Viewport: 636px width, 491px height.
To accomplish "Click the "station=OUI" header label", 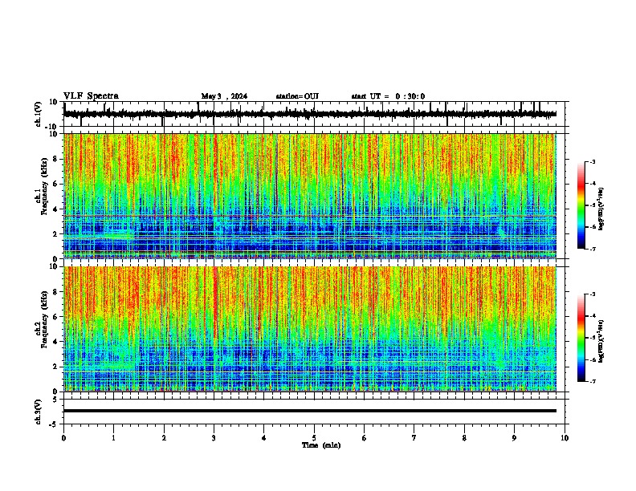I will click(x=297, y=96).
